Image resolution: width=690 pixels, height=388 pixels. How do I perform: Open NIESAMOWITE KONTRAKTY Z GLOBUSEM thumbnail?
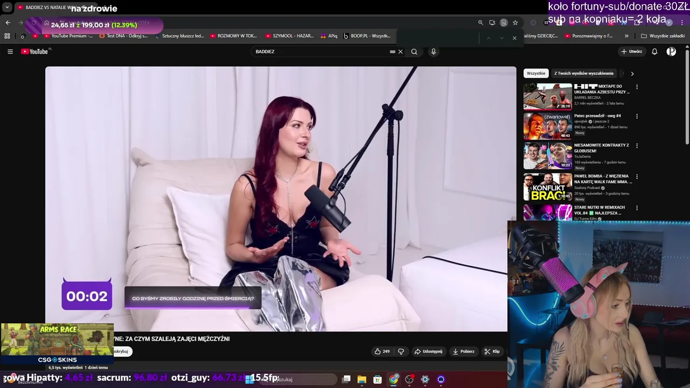(548, 156)
